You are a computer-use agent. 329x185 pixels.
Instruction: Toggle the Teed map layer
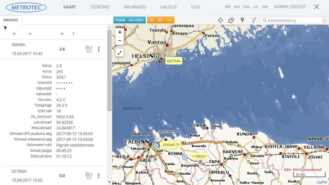point(120,20)
